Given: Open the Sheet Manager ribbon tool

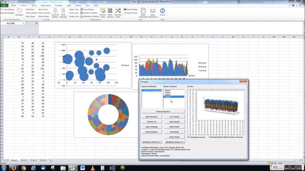Looking at the screenshot, I should [63, 13].
